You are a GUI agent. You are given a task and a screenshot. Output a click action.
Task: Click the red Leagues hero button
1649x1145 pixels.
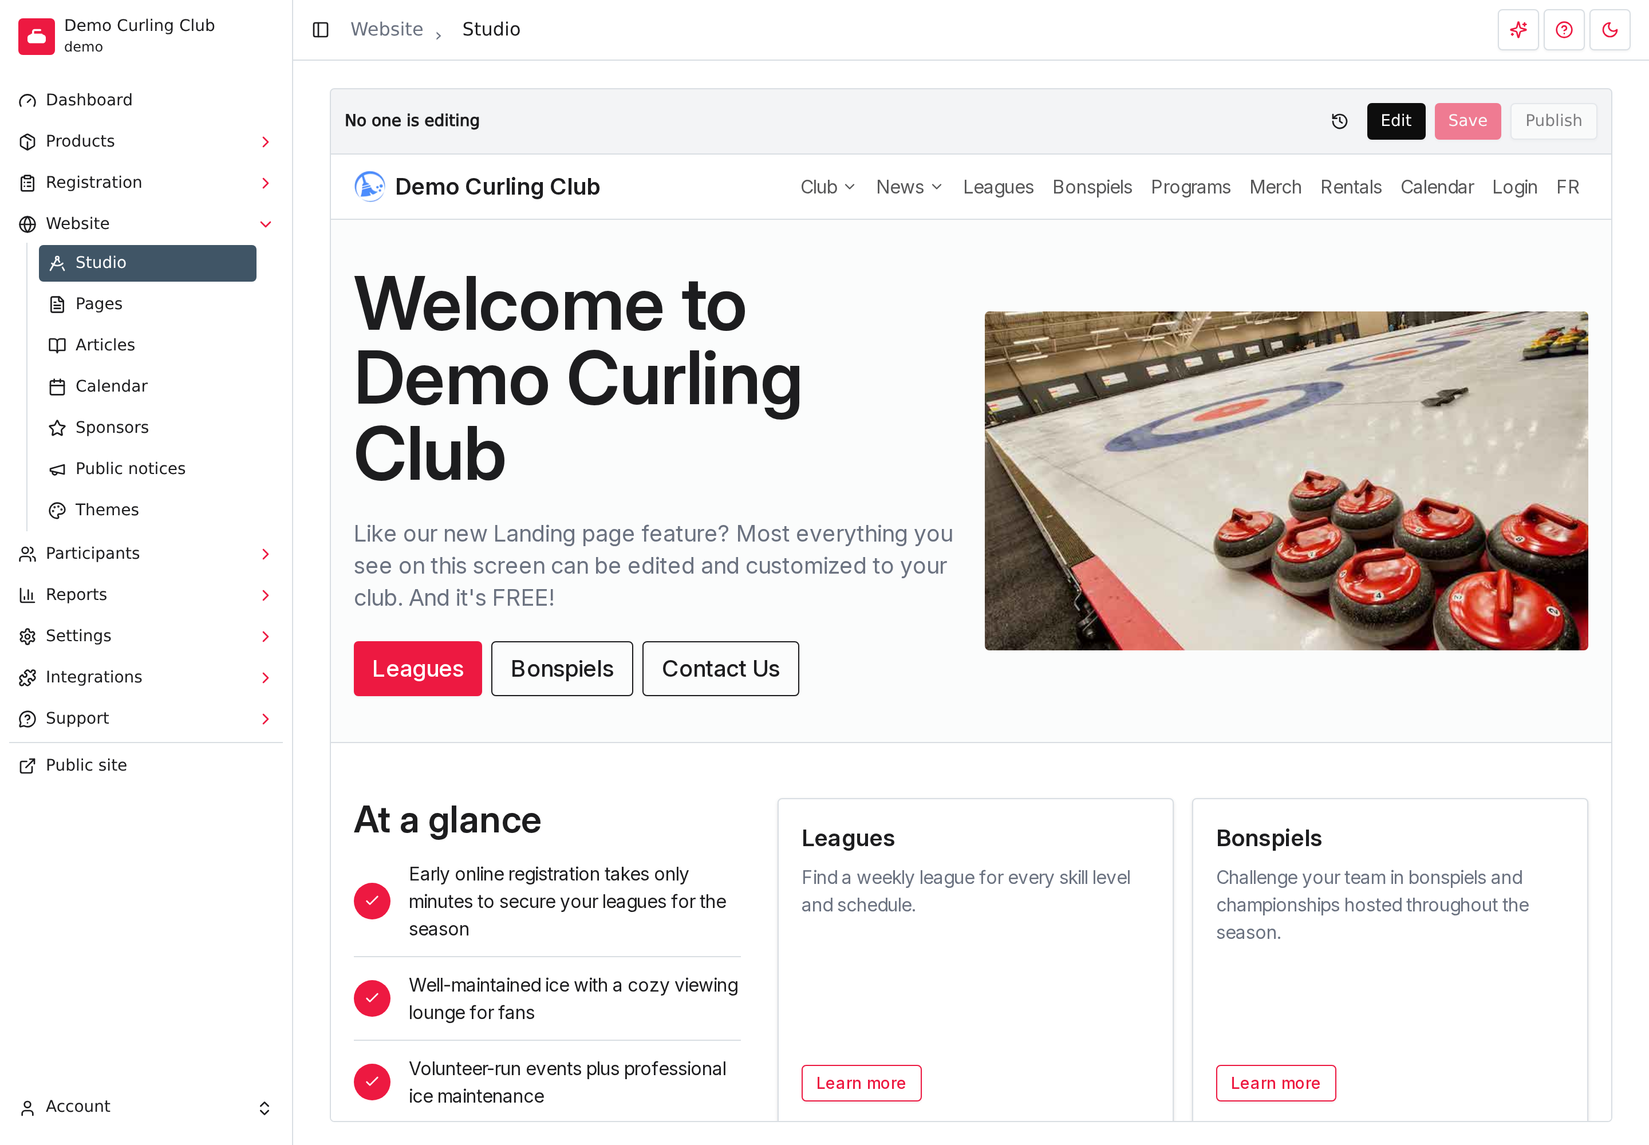(x=417, y=669)
